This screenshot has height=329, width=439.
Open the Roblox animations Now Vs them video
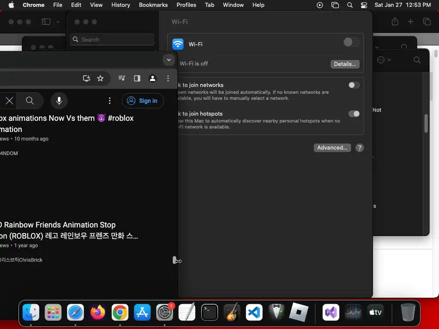[x=66, y=124]
